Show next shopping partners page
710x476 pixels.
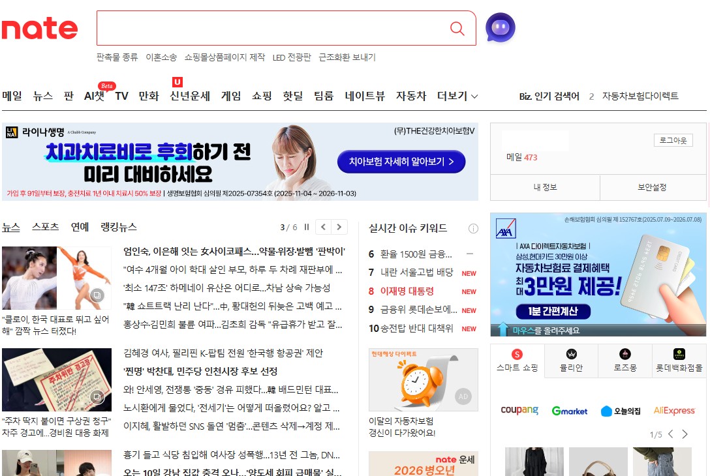click(x=685, y=434)
